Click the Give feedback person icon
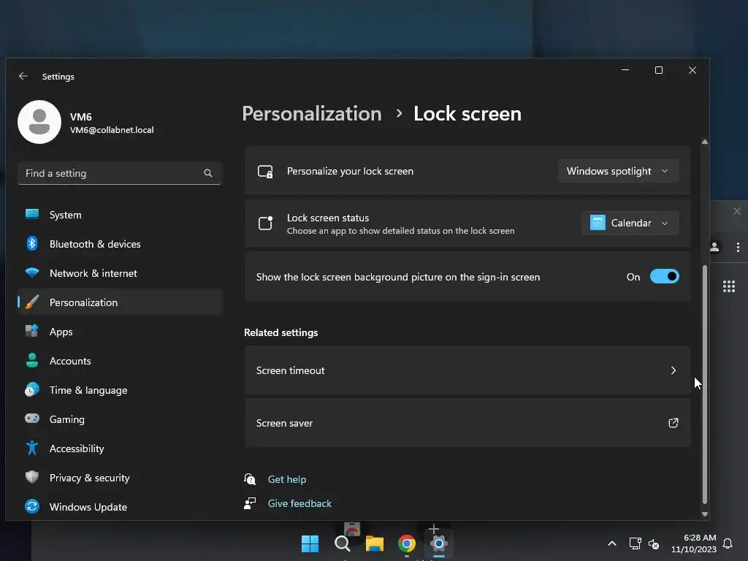 pyautogui.click(x=250, y=503)
